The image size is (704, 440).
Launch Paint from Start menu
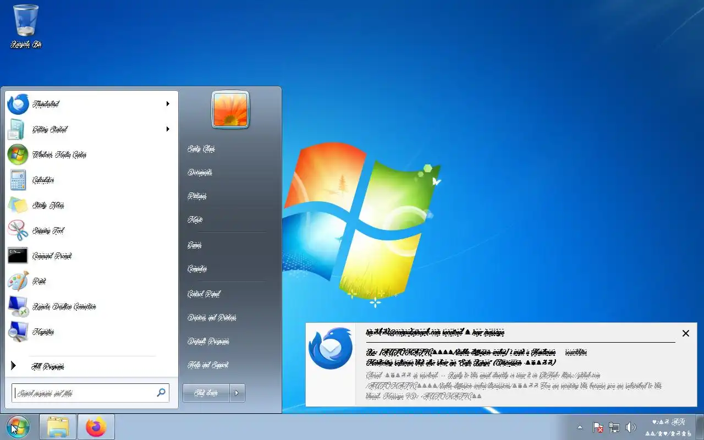pos(91,281)
